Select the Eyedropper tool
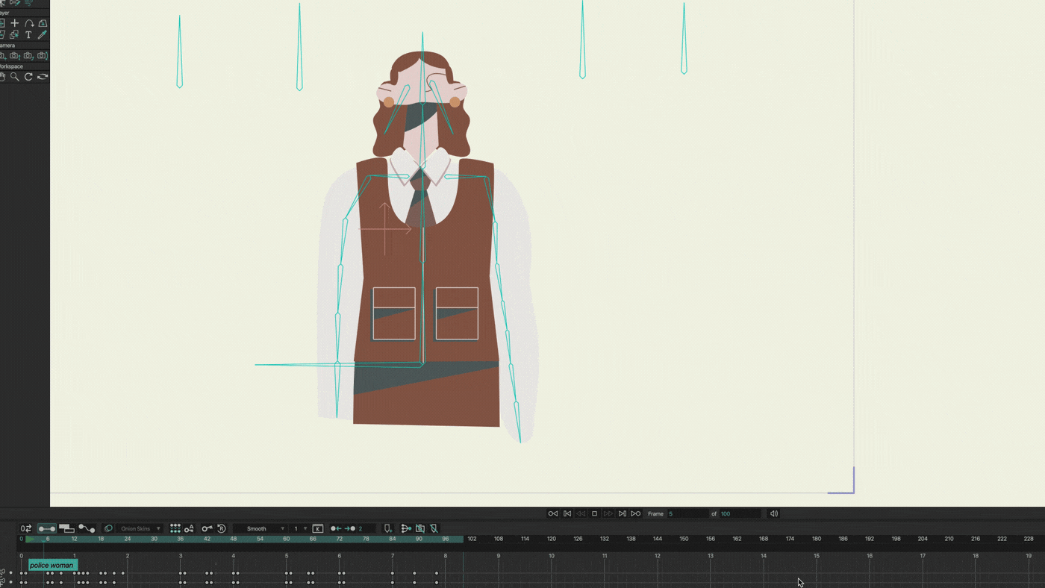The height and width of the screenshot is (588, 1045). [x=43, y=35]
